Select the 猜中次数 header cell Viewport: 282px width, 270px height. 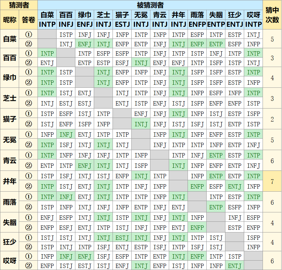(x=272, y=15)
